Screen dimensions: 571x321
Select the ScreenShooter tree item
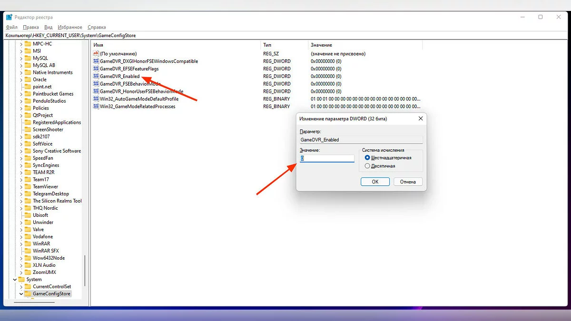click(x=48, y=129)
